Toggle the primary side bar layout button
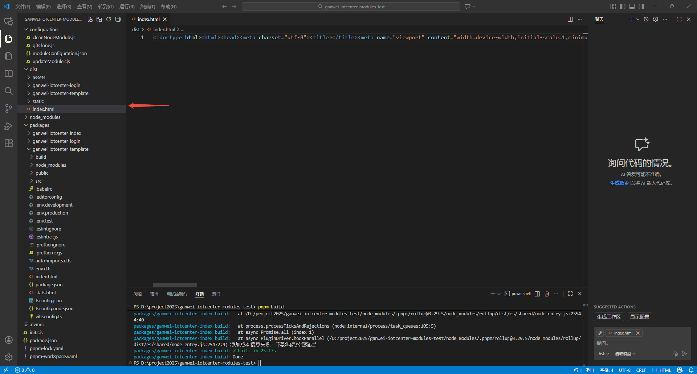The height and width of the screenshot is (374, 697). (x=623, y=7)
